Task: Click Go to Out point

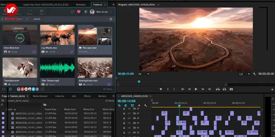Action: click(209, 89)
